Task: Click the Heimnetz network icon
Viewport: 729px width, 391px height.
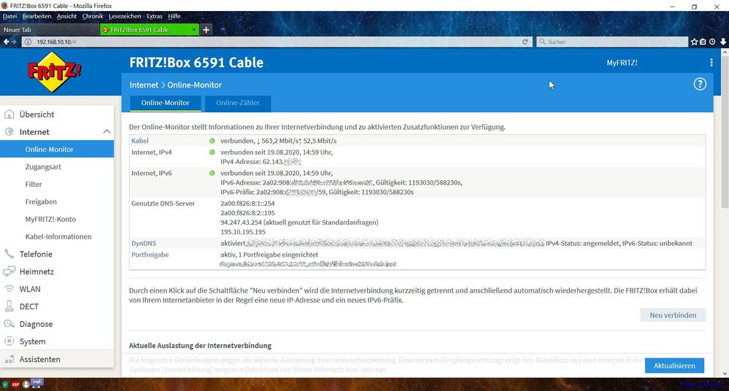Action: coord(9,271)
